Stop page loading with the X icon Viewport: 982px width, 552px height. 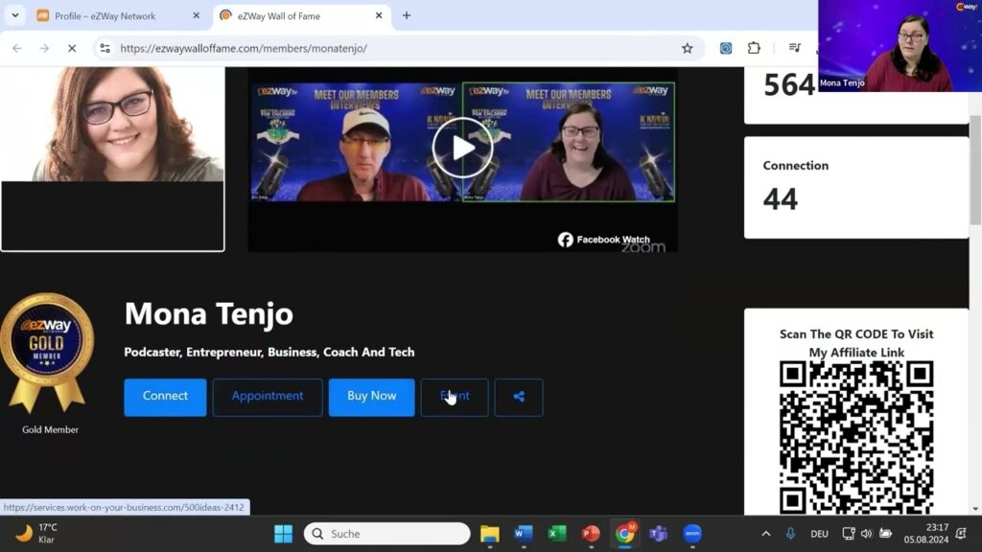click(71, 48)
